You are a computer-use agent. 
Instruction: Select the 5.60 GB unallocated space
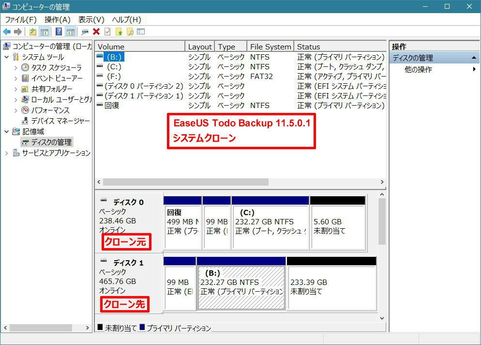pos(338,223)
